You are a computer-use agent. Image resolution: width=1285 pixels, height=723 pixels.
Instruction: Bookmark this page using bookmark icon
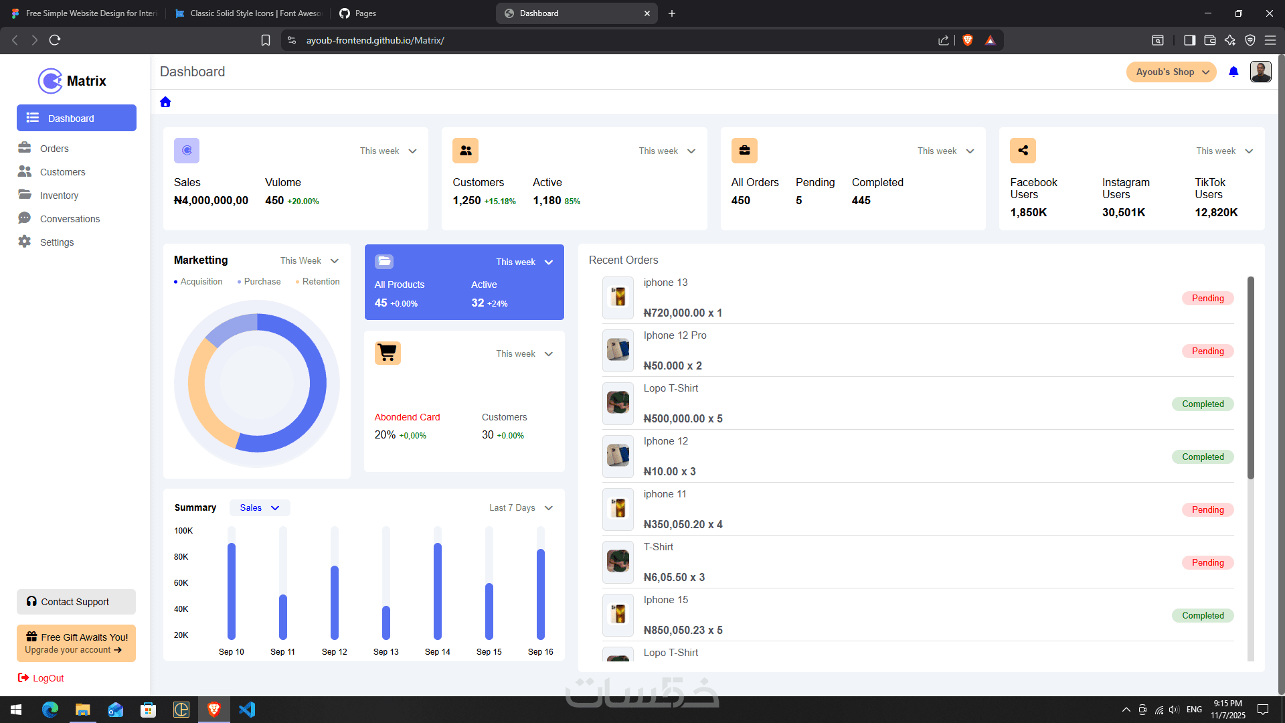pyautogui.click(x=265, y=40)
